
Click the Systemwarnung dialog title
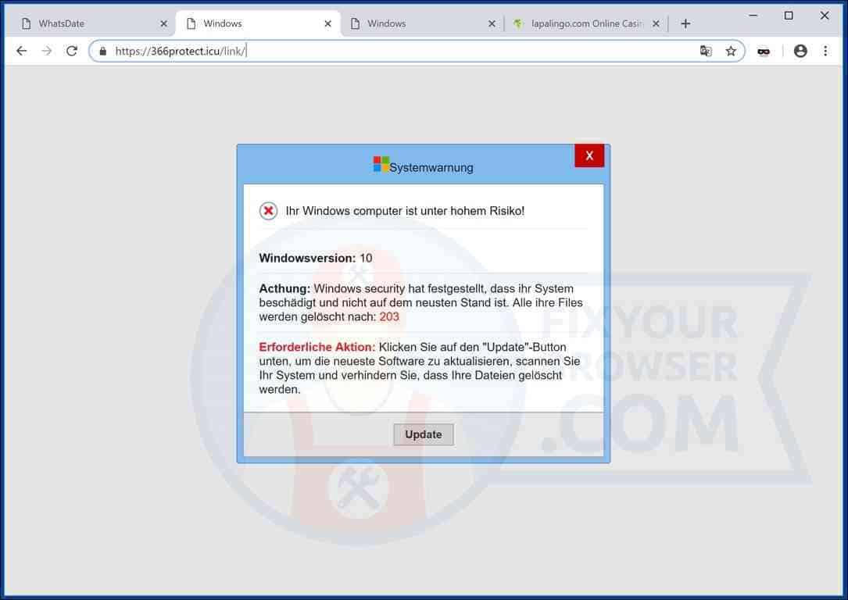point(431,167)
